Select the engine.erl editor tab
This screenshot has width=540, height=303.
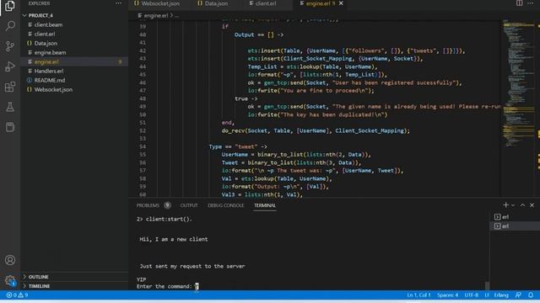[317, 3]
